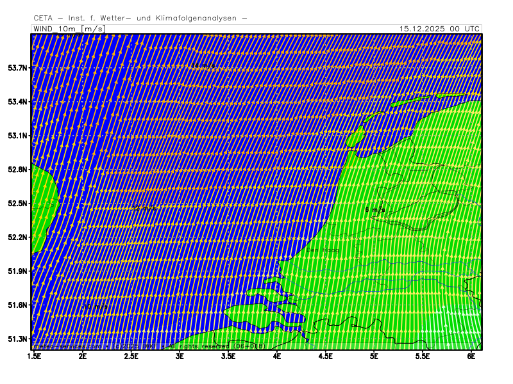The height and width of the screenshot is (384, 513).
Task: Click the "4.5E" longitude axis label
Action: point(326,355)
